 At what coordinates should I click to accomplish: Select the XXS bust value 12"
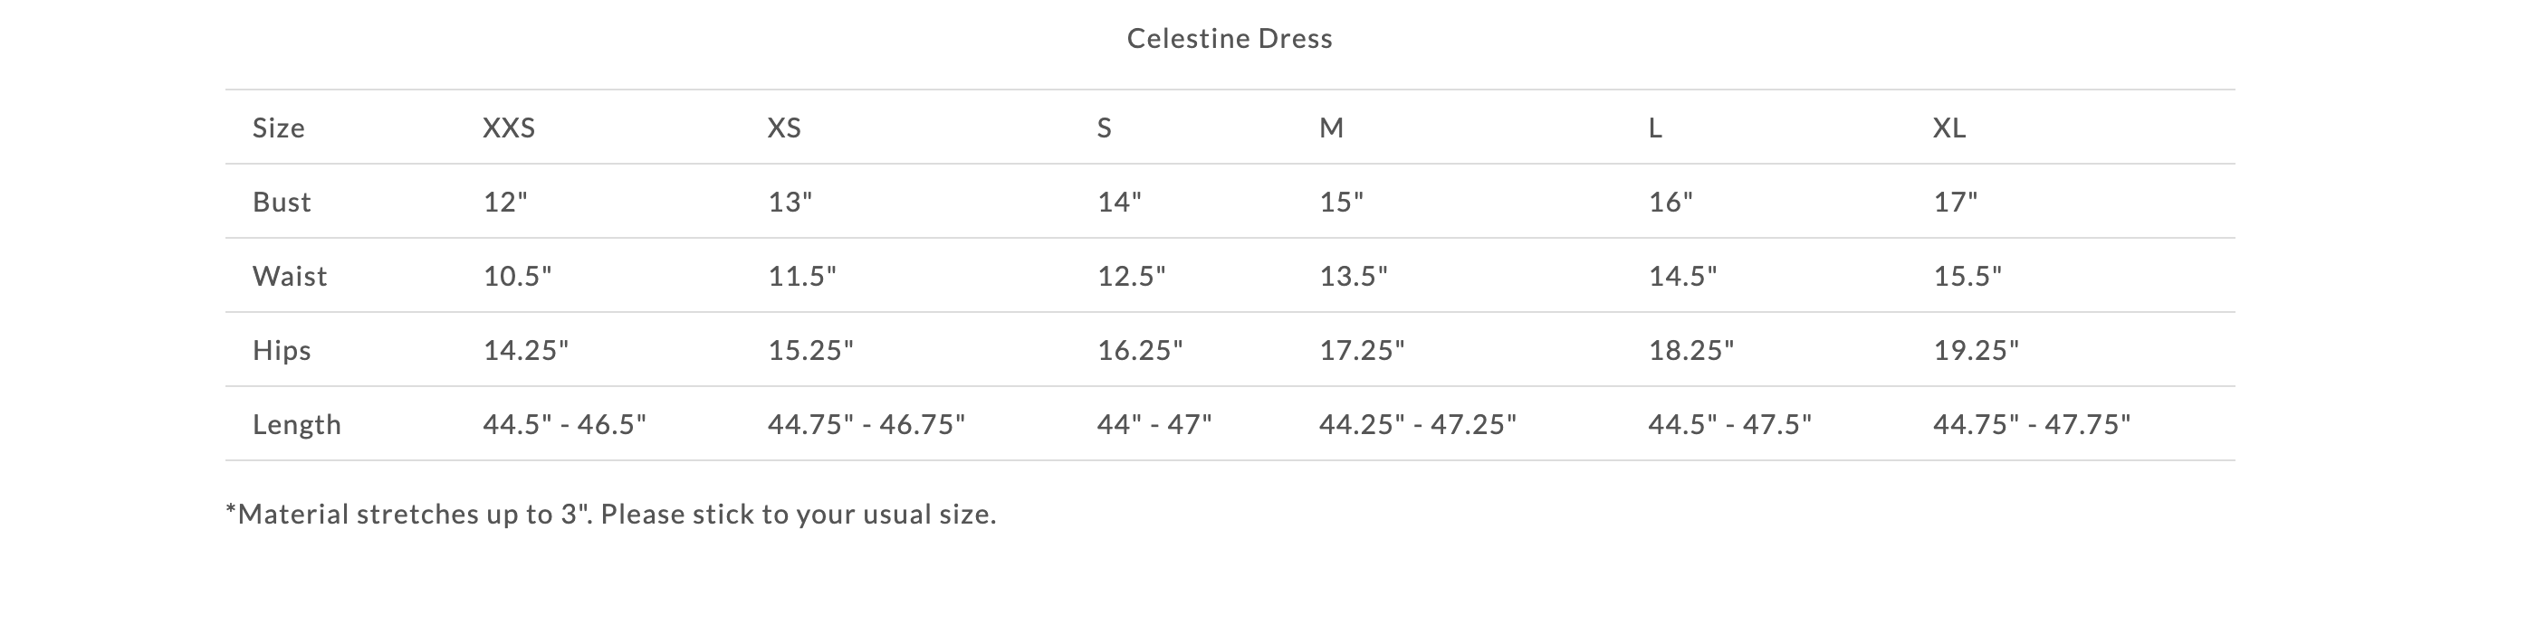click(505, 202)
